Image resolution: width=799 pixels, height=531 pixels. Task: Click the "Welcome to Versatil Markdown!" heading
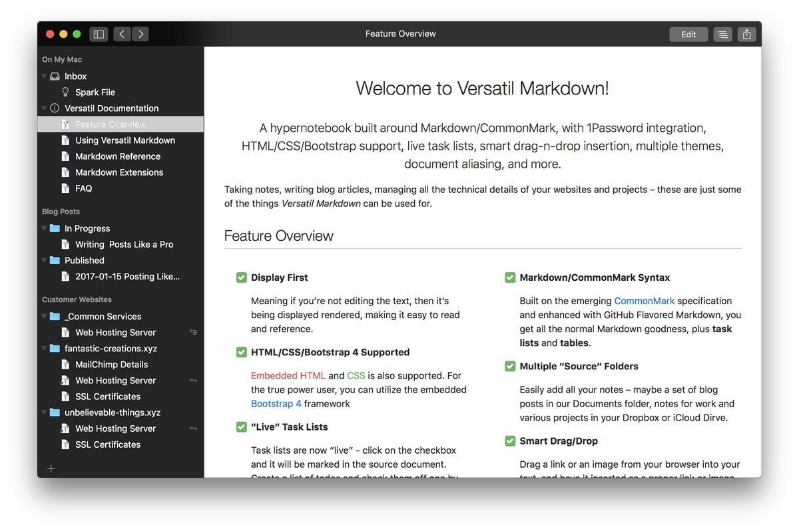tap(483, 88)
